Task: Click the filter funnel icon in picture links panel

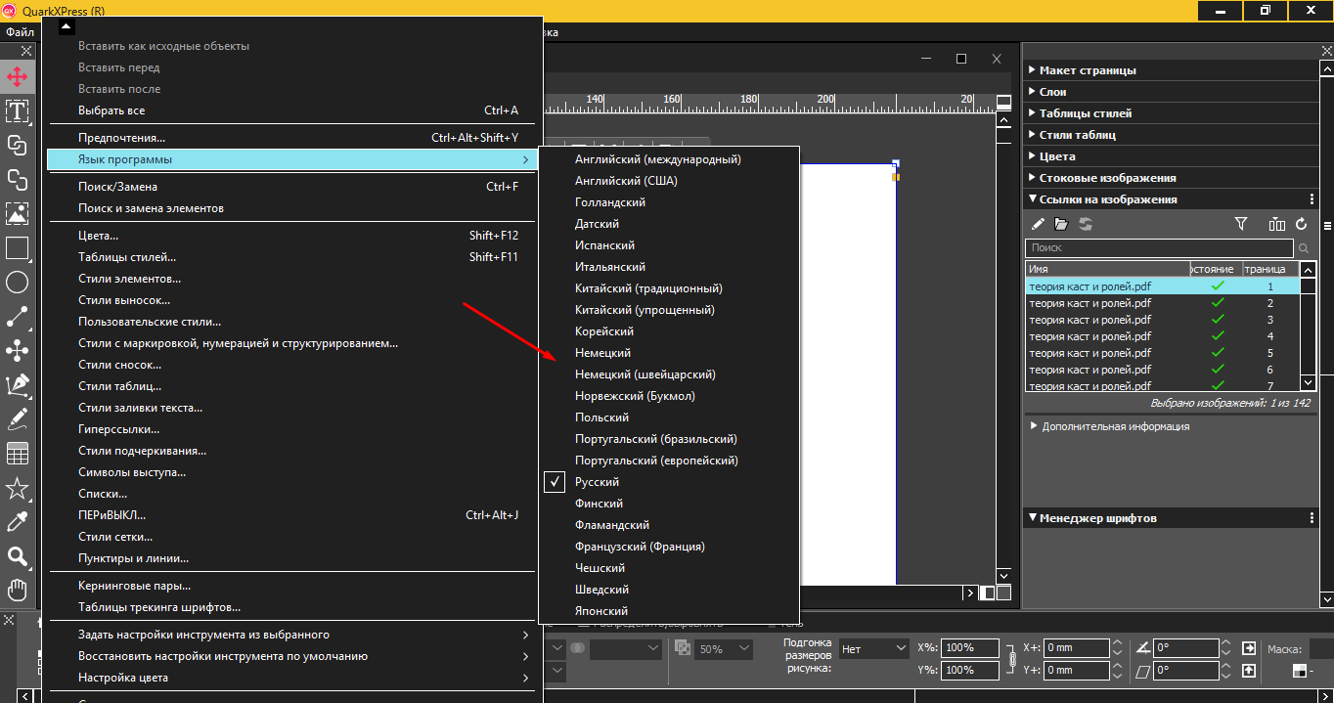Action: [x=1241, y=224]
